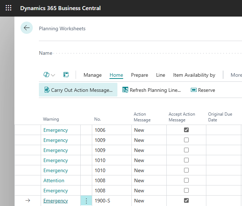Click Refresh Planning Line button
The image size is (242, 206).
(x=151, y=90)
